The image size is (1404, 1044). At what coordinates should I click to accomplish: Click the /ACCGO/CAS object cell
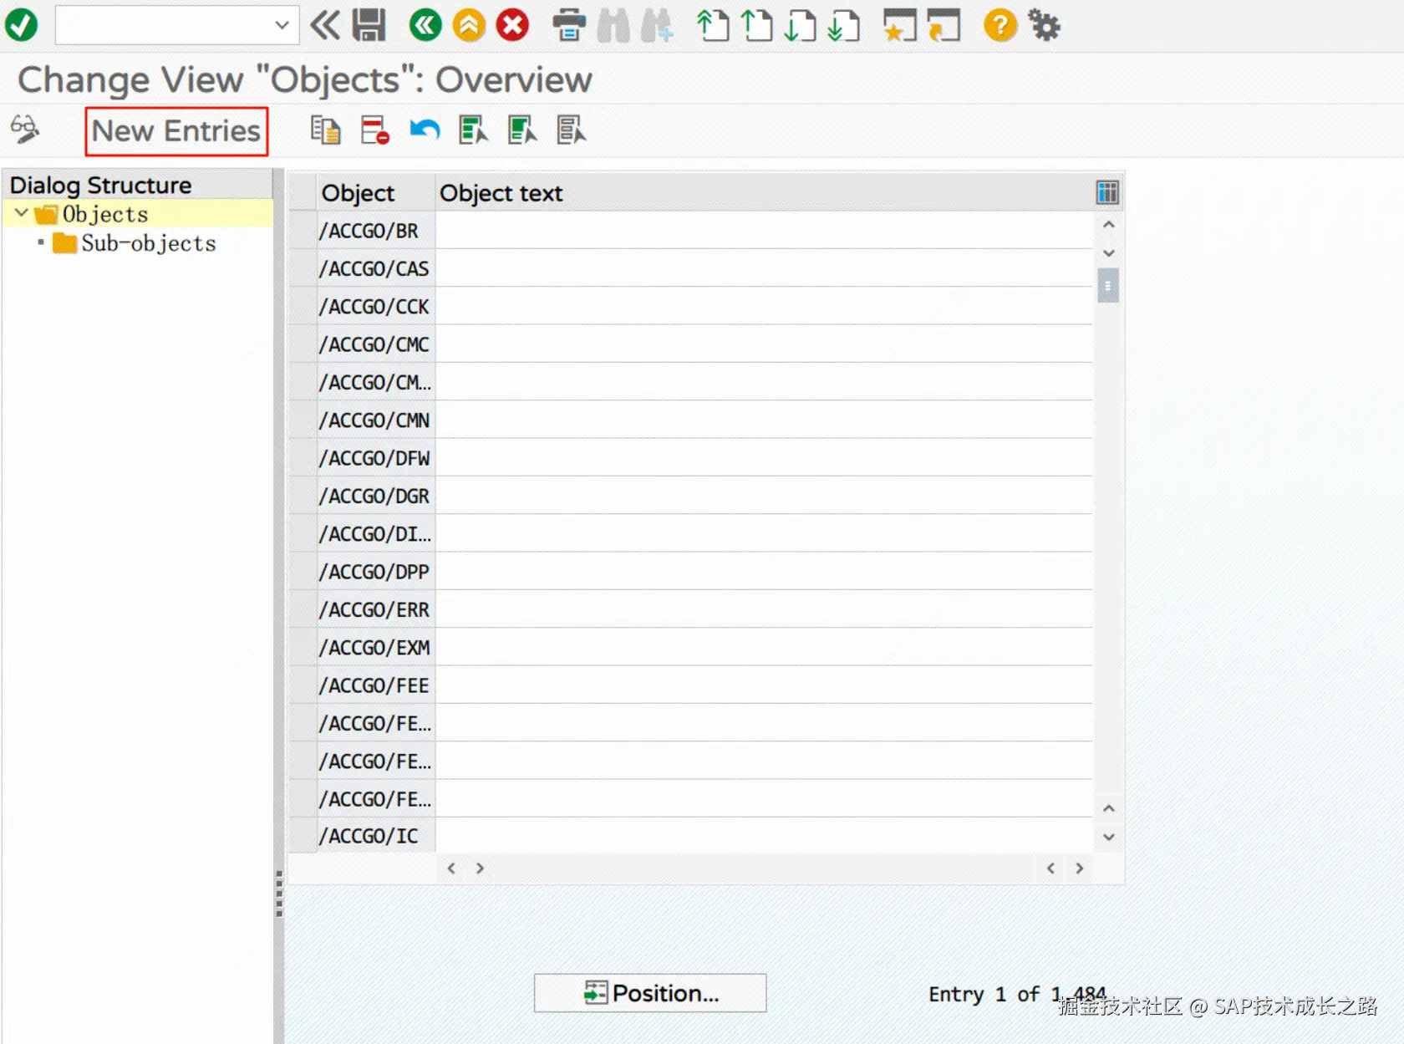click(376, 268)
